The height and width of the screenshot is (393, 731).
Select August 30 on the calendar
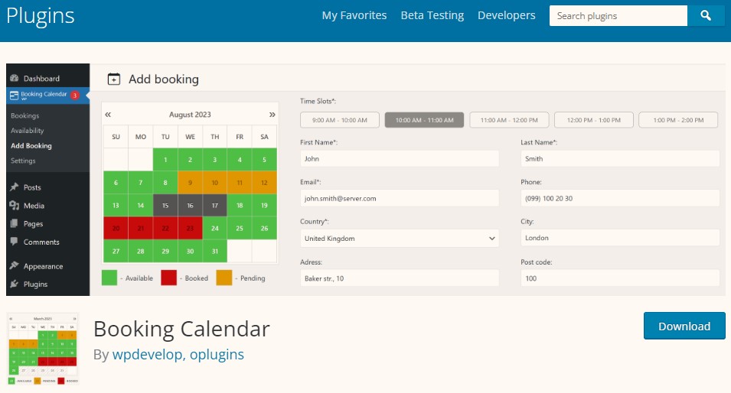(x=190, y=251)
